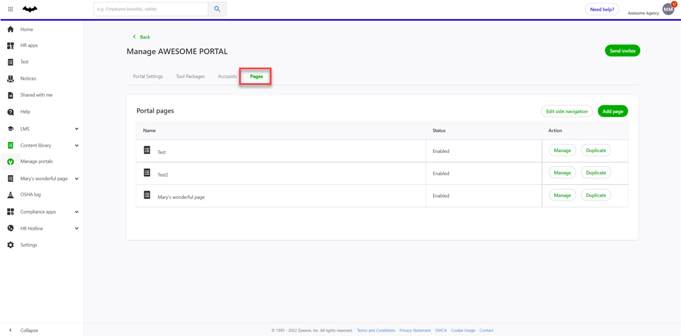Click the Settings gear icon

click(9, 244)
